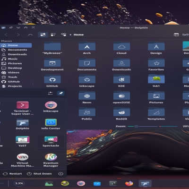Toggle the Split view button

(181, 34)
